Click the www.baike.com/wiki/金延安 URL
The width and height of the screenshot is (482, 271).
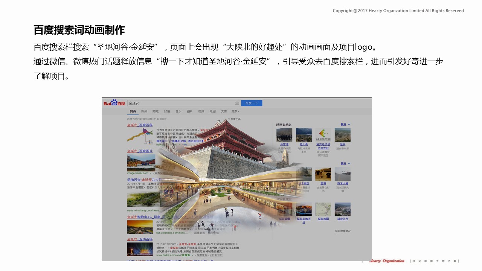coord(174,255)
